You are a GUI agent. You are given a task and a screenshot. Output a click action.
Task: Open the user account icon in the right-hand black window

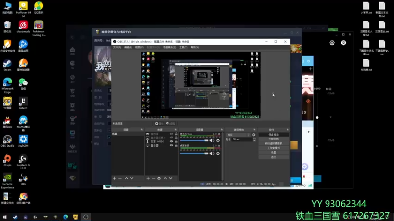click(x=343, y=43)
